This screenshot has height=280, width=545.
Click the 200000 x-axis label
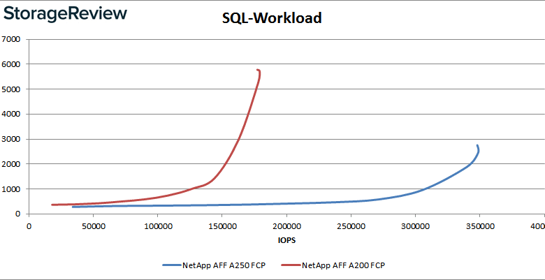coord(286,226)
